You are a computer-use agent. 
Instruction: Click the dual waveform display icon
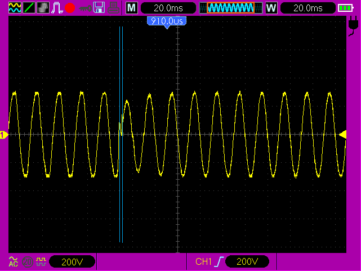pyautogui.click(x=15, y=8)
